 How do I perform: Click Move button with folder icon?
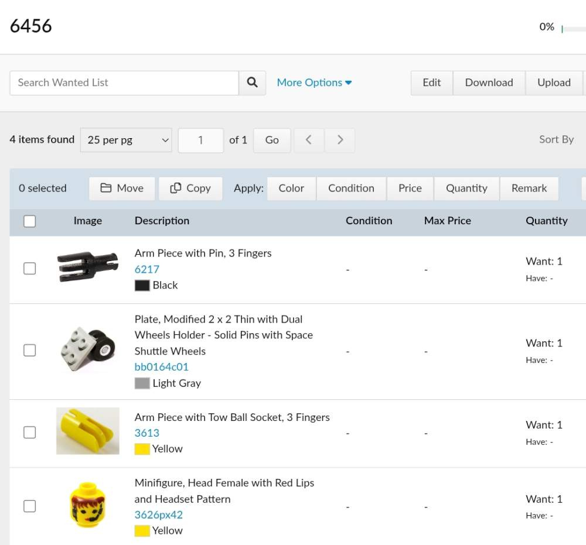pyautogui.click(x=122, y=188)
